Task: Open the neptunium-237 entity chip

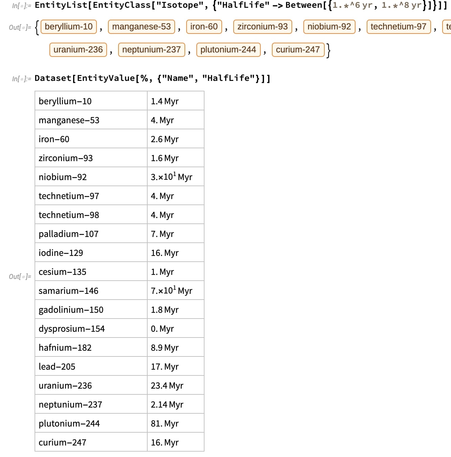Action: (151, 50)
